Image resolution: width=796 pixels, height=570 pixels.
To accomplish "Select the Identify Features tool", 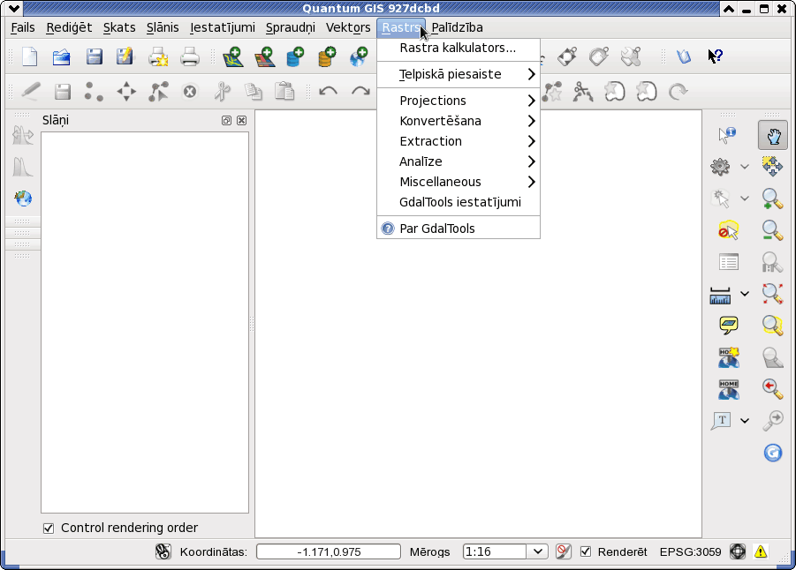I will point(727,135).
